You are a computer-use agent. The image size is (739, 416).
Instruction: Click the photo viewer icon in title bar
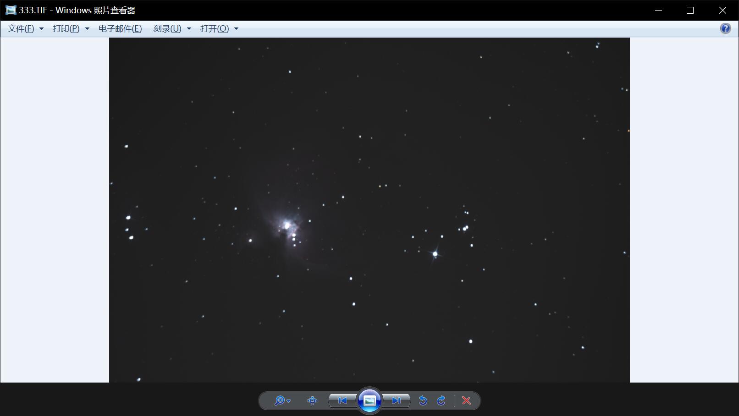click(11, 10)
